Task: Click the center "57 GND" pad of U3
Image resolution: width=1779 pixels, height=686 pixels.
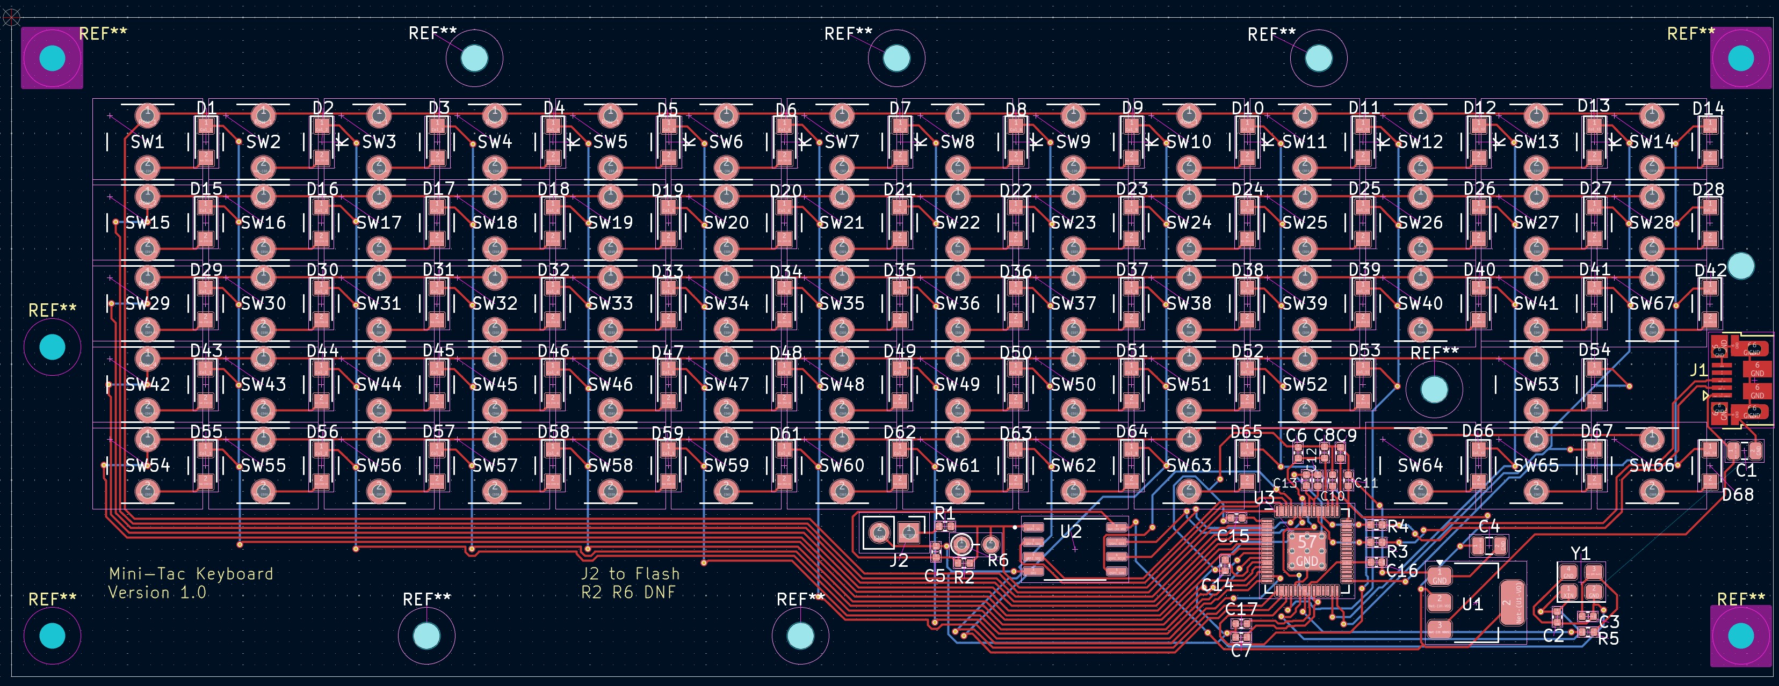Action: (1306, 551)
